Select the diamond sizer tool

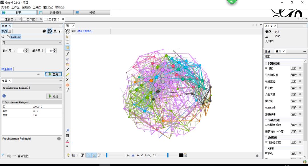pos(67,59)
